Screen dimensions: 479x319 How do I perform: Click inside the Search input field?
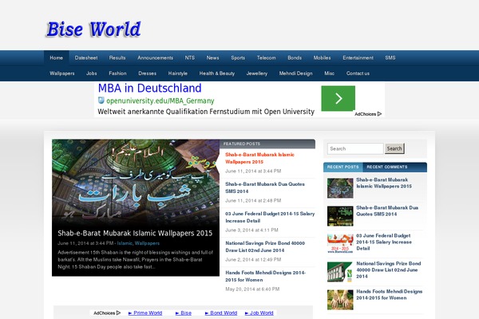355,148
